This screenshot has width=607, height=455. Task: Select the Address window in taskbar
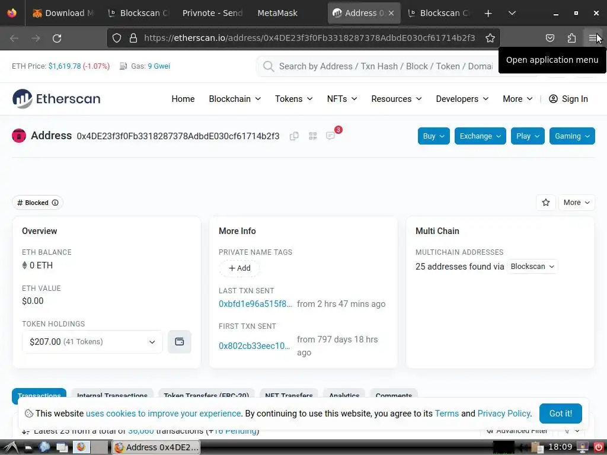(x=156, y=448)
